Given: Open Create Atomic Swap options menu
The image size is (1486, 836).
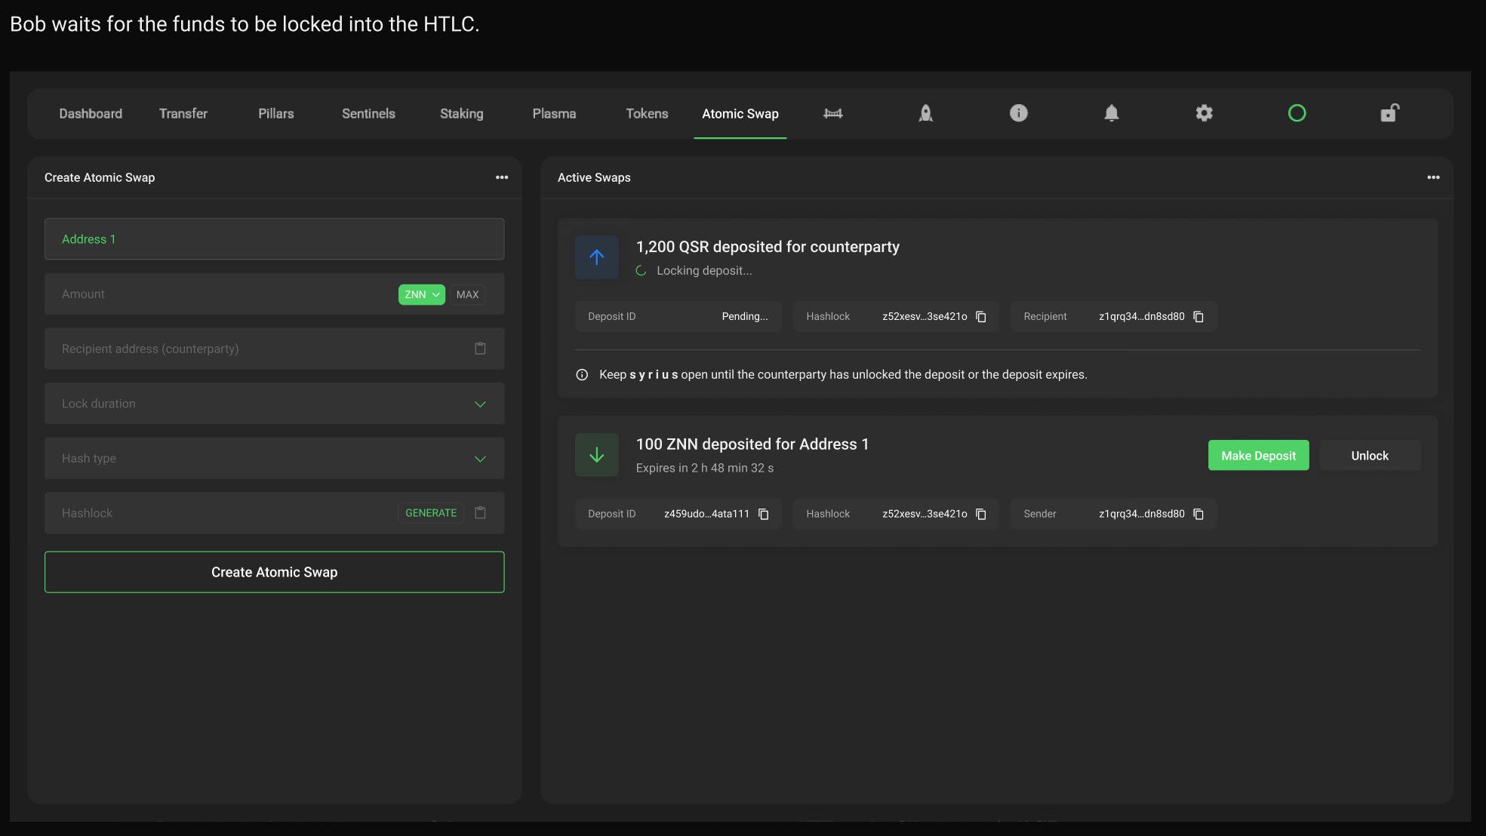Looking at the screenshot, I should coord(502,177).
